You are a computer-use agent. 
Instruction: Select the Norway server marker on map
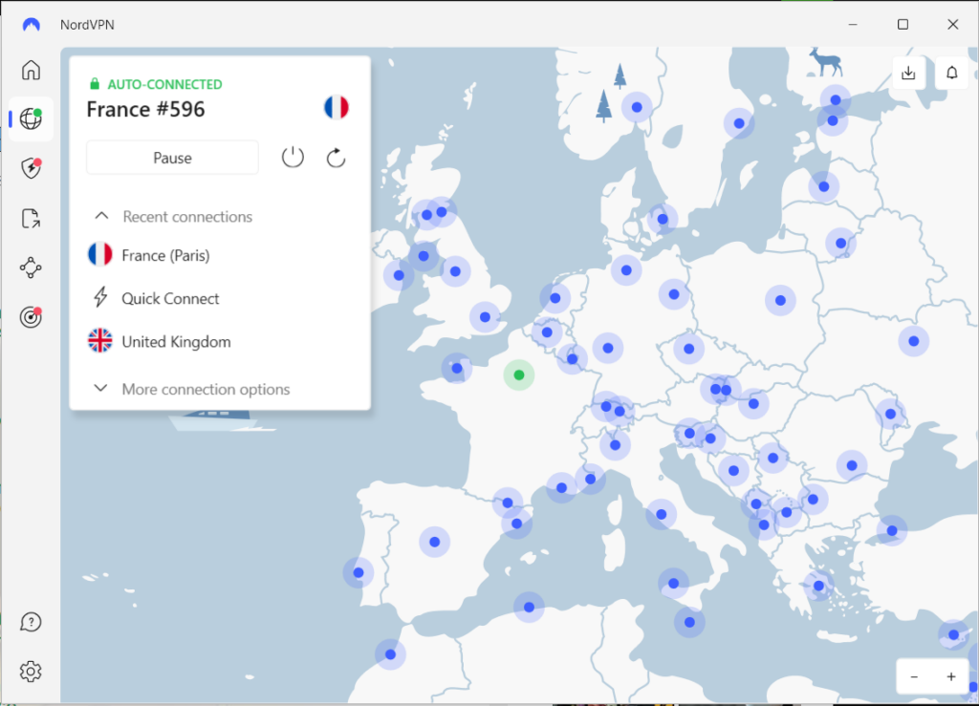tap(637, 107)
